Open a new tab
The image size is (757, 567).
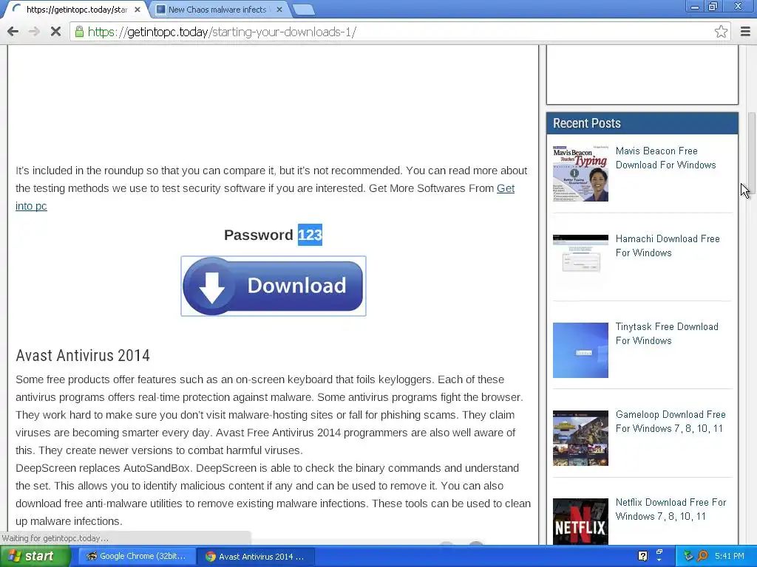pos(303,10)
